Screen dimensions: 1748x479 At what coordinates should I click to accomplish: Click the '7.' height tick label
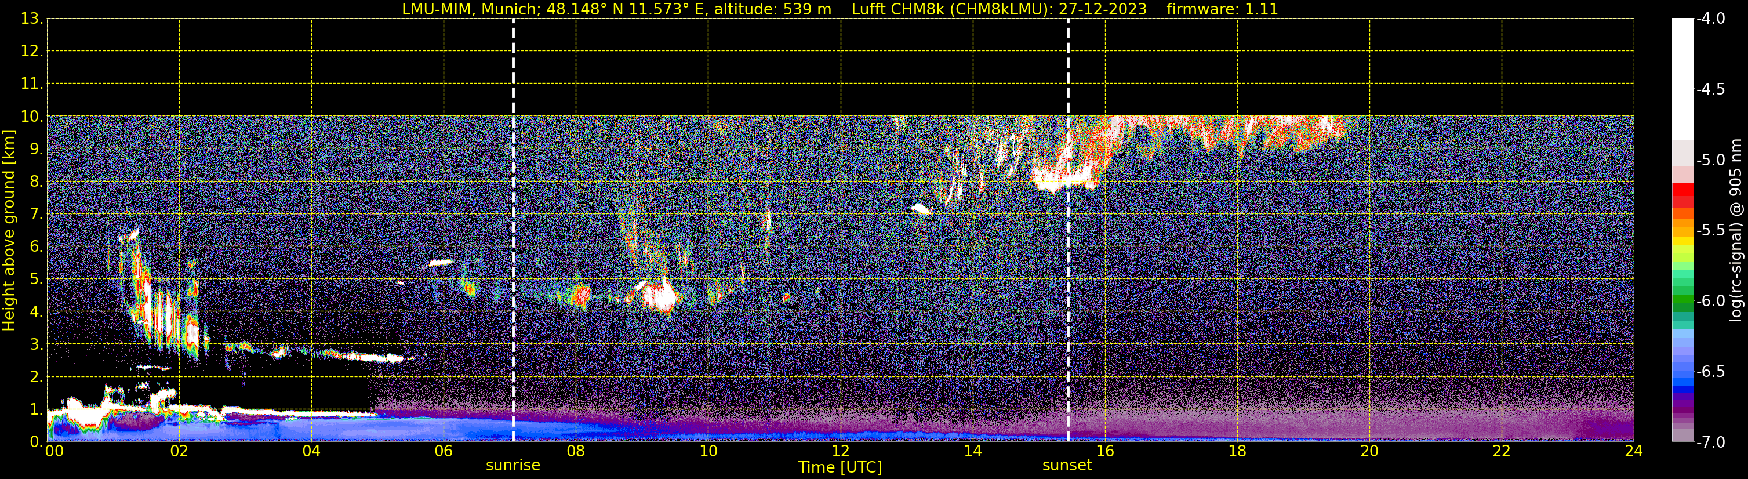36,215
